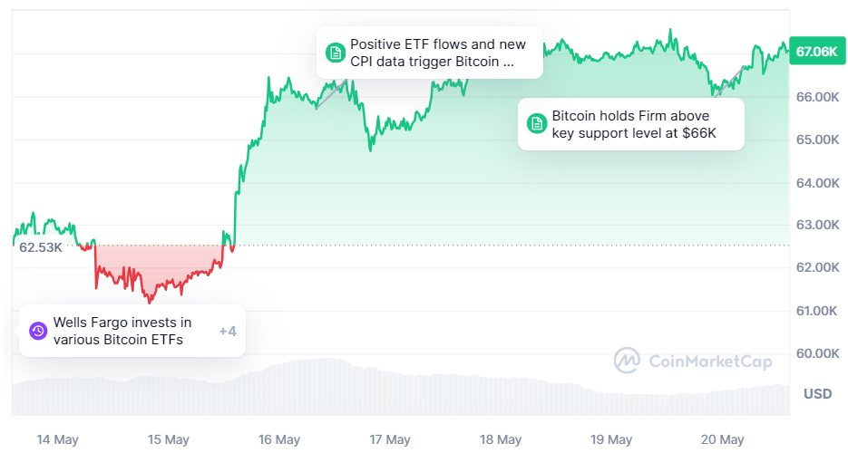Click the 15 May date on time axis

tap(168, 439)
